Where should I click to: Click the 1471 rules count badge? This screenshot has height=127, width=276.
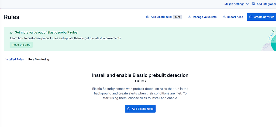[x=177, y=17]
